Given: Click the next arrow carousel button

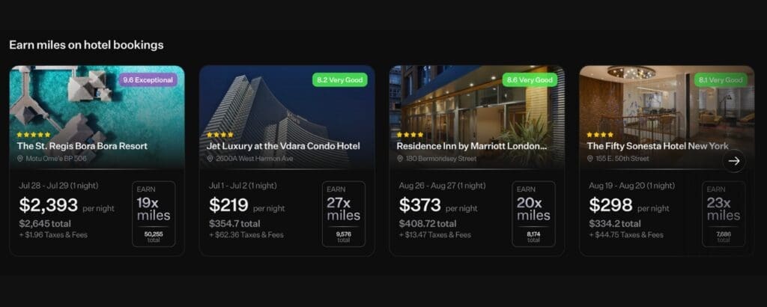Looking at the screenshot, I should [x=734, y=161].
